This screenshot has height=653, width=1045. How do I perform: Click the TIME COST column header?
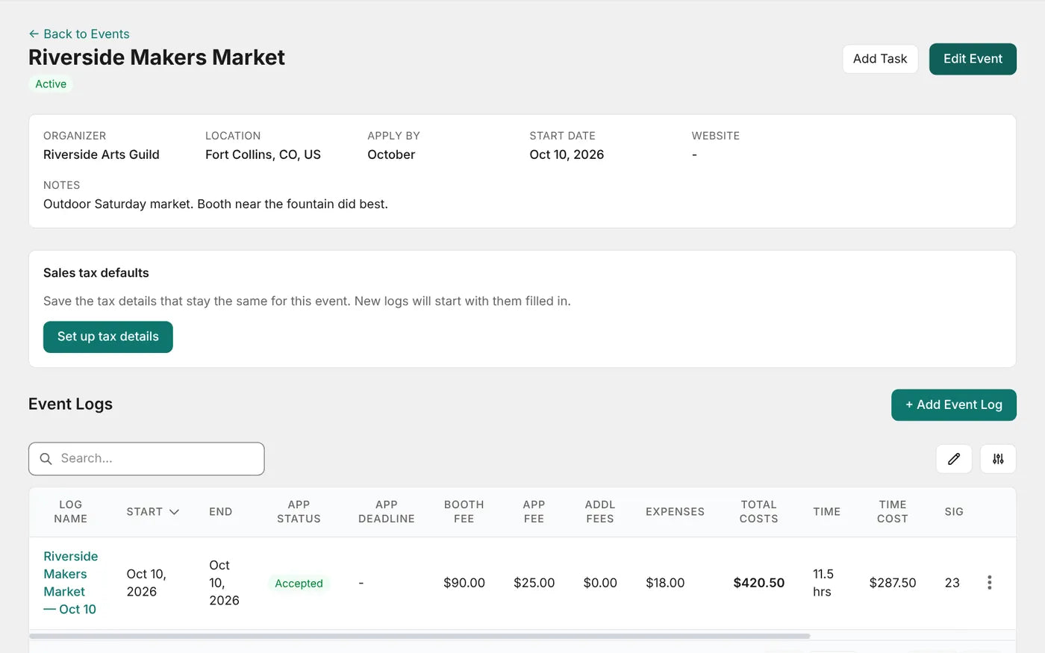(x=893, y=512)
